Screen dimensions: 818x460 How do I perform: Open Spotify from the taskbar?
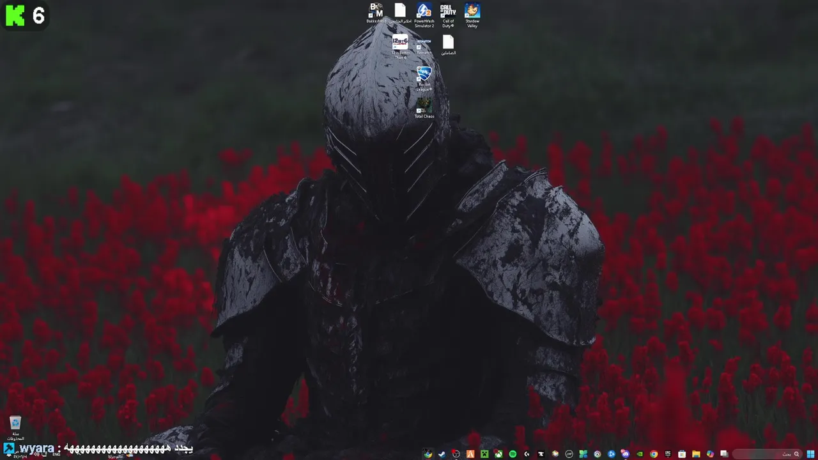click(x=513, y=454)
